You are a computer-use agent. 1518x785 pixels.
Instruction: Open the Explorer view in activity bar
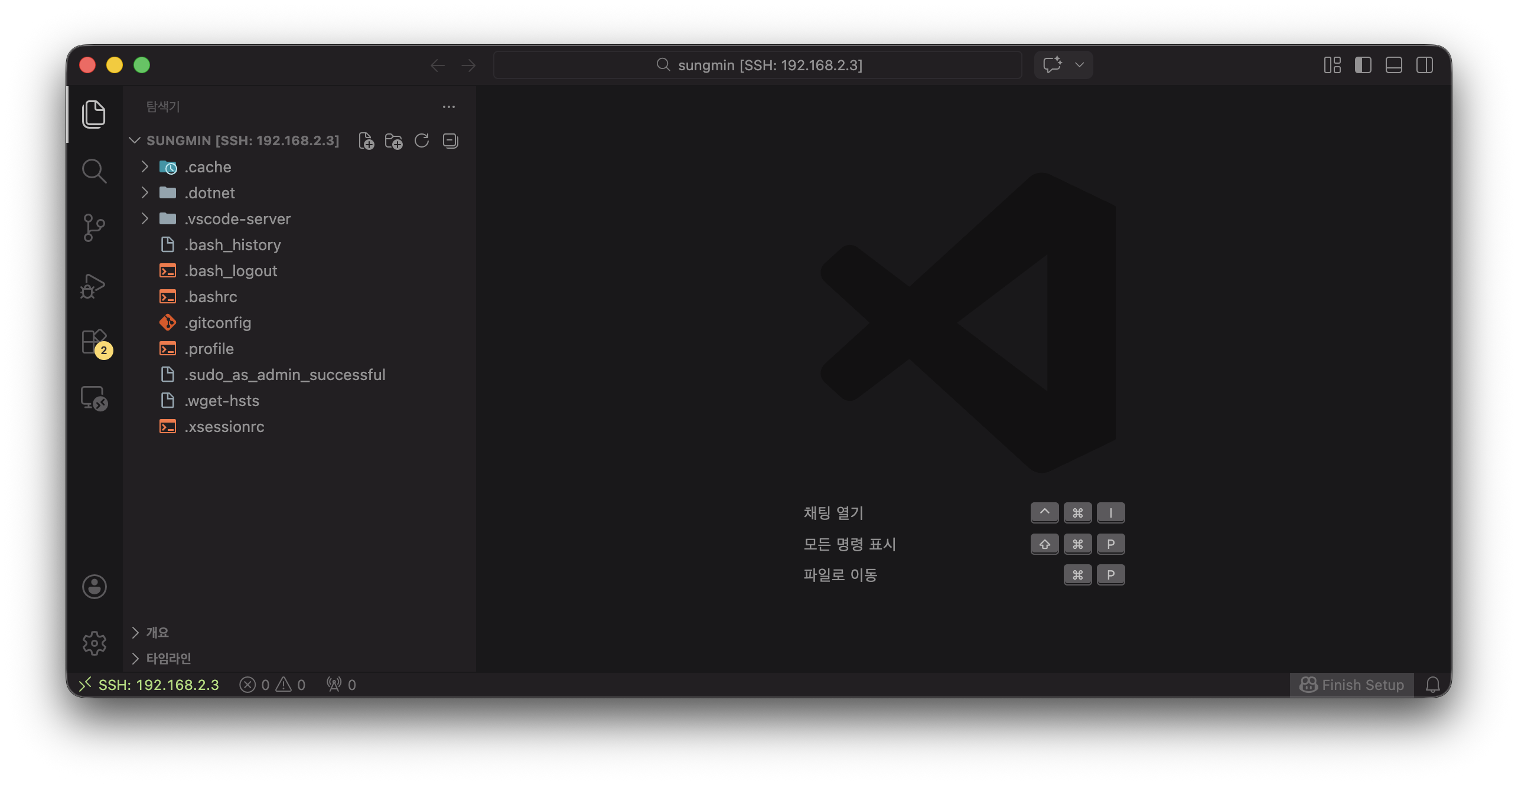94,114
